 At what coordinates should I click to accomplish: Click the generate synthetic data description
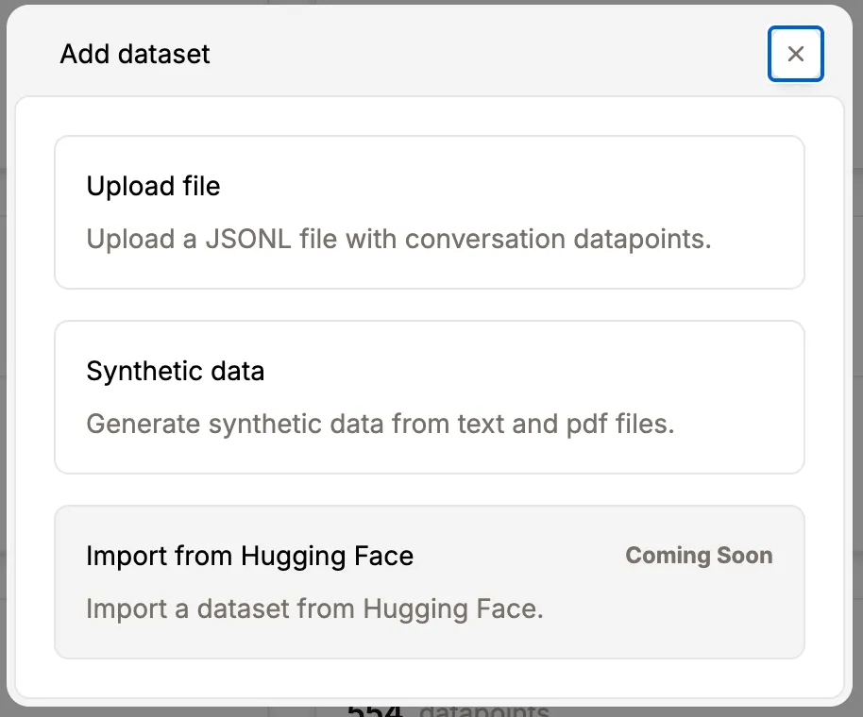pos(381,424)
